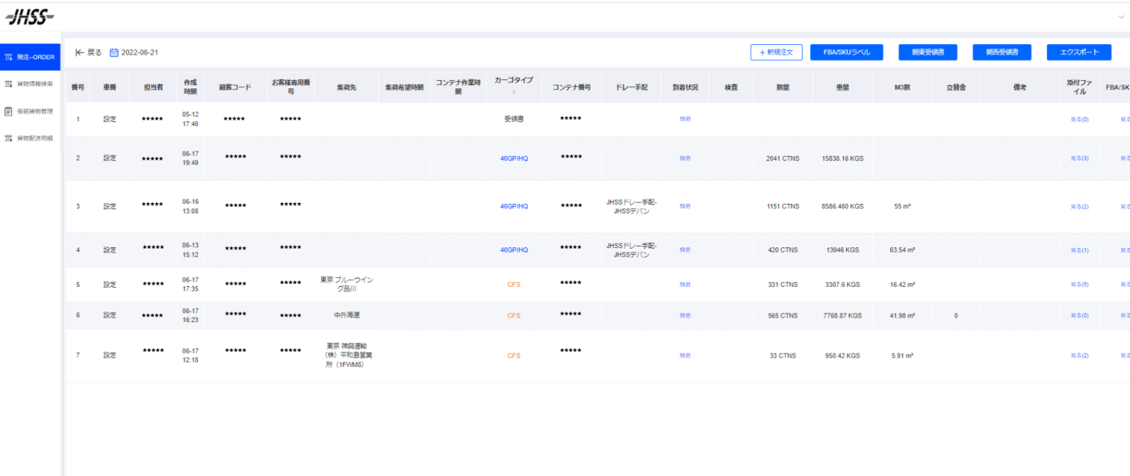Click 設定 in the 車番 column of row 1

[110, 118]
